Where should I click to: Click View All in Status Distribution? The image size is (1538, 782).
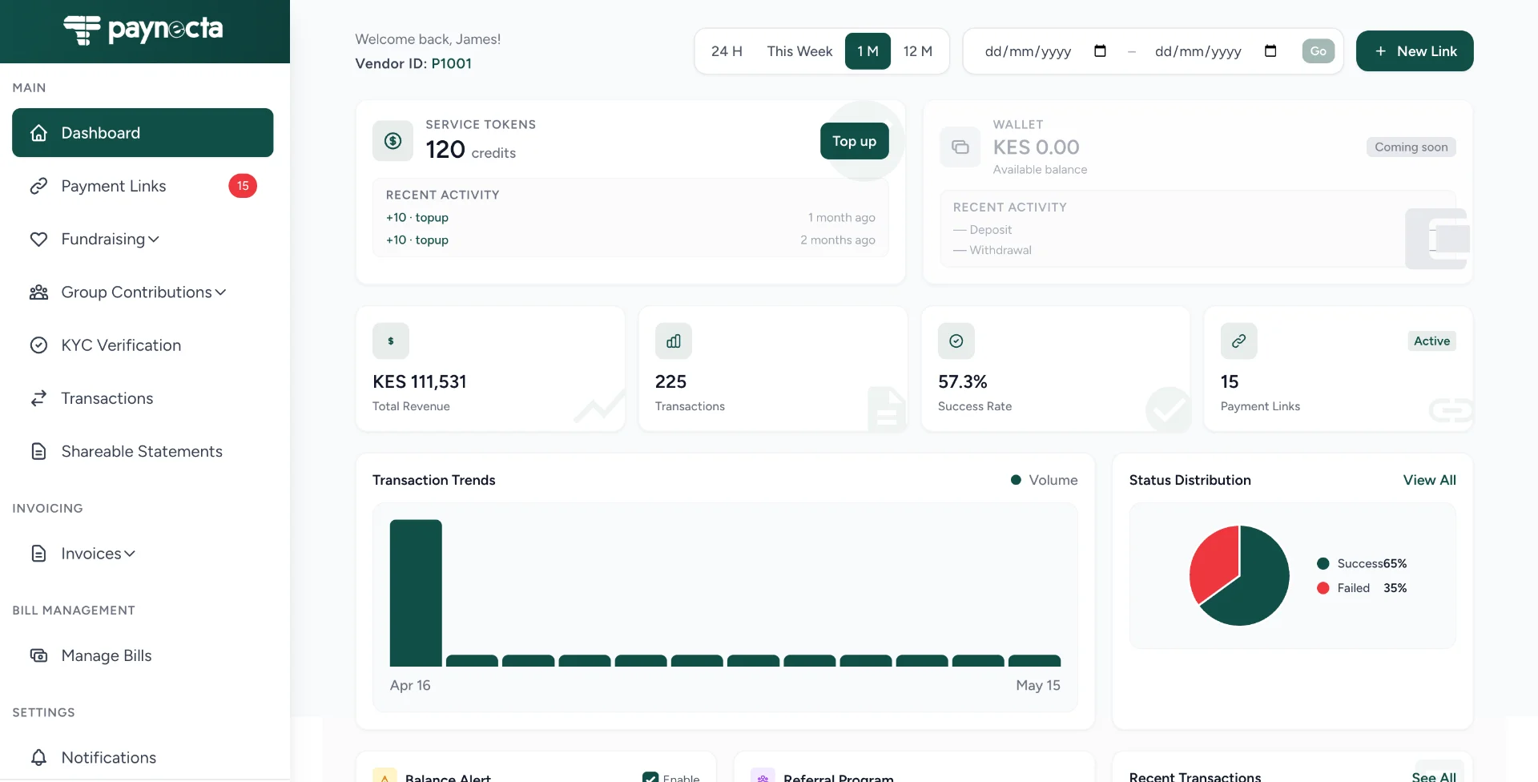(1429, 480)
